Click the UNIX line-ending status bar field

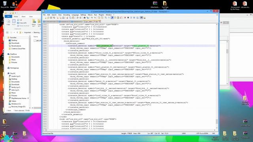(x=184, y=133)
